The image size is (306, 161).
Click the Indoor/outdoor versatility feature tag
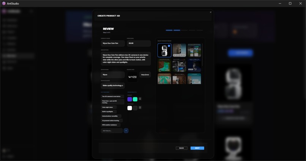tap(111, 116)
